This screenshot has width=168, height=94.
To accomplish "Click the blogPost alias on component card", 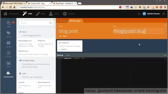I will point(64,49).
